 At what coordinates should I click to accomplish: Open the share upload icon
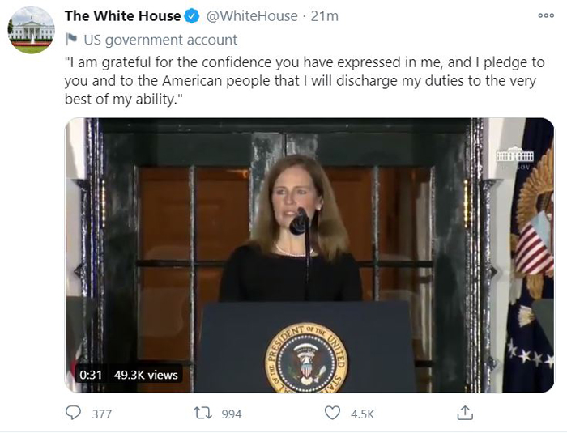pyautogui.click(x=465, y=413)
